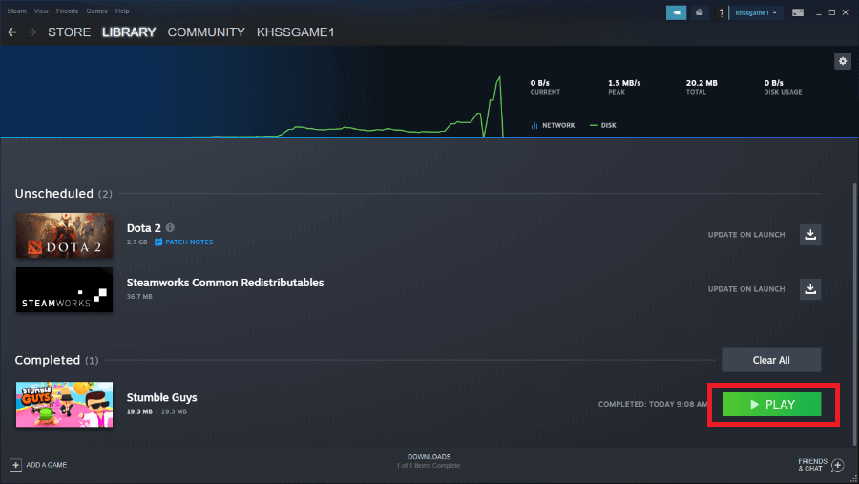Open Dota 2 PATCH NOTES link
Viewport: 859px width, 484px height.
[189, 242]
